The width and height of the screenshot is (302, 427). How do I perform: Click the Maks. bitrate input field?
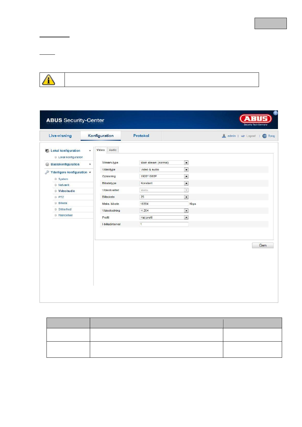[164, 204]
